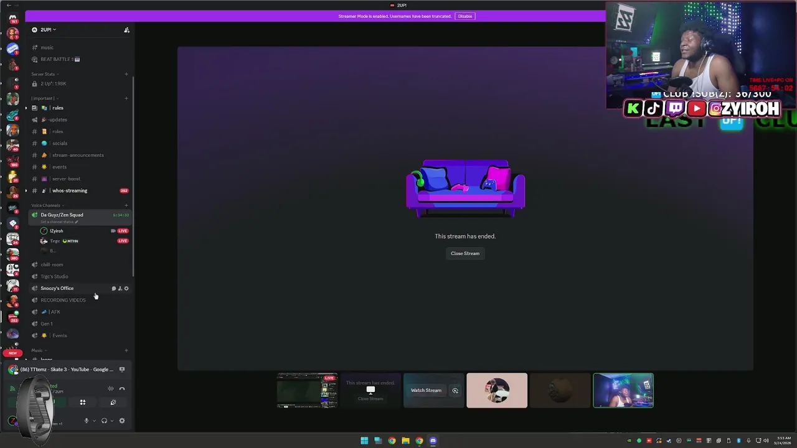The height and width of the screenshot is (448, 797).
Task: Add a channel in Voice Channels category
Action: pos(126,205)
